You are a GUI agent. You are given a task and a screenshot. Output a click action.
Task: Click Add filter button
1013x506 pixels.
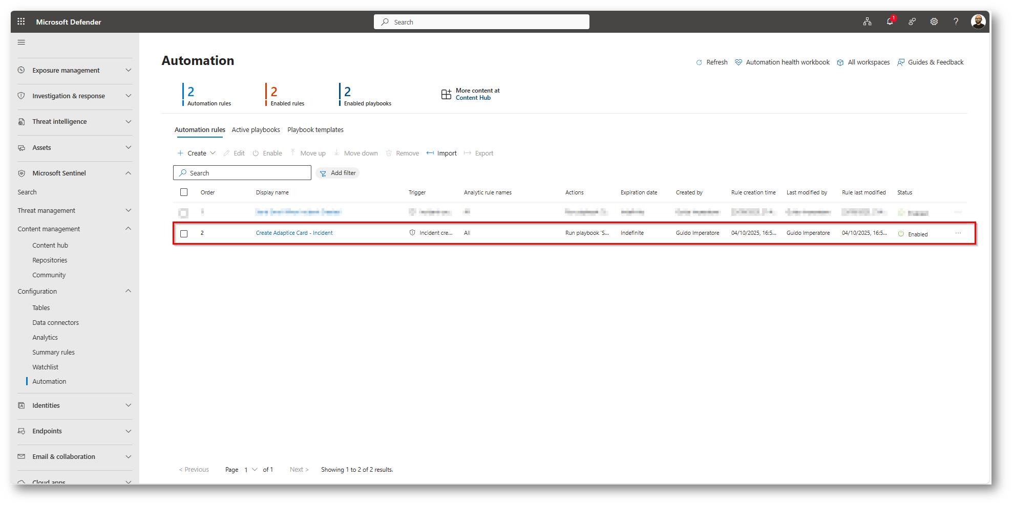tap(337, 173)
